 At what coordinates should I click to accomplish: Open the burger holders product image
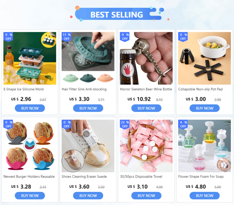point(30,146)
